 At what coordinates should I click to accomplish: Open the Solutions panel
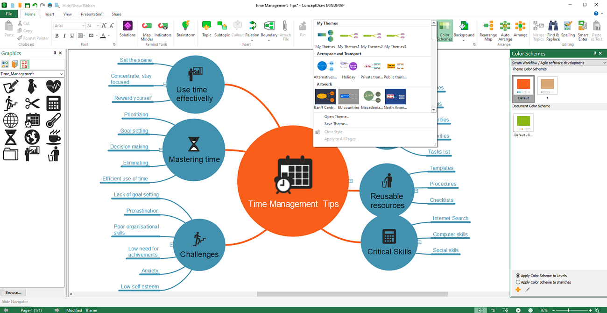coord(127,29)
